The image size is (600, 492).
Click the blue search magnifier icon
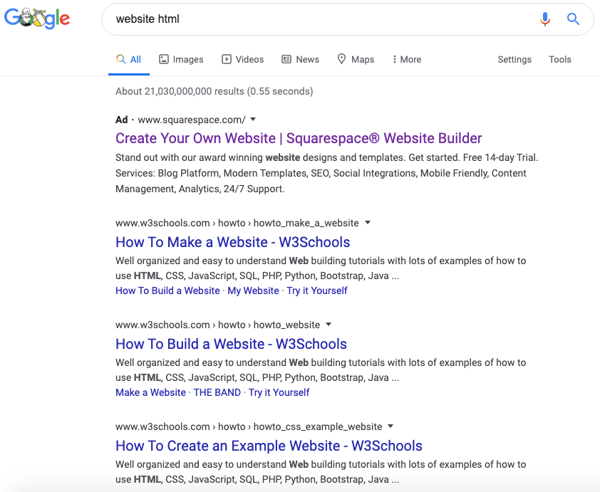(573, 19)
